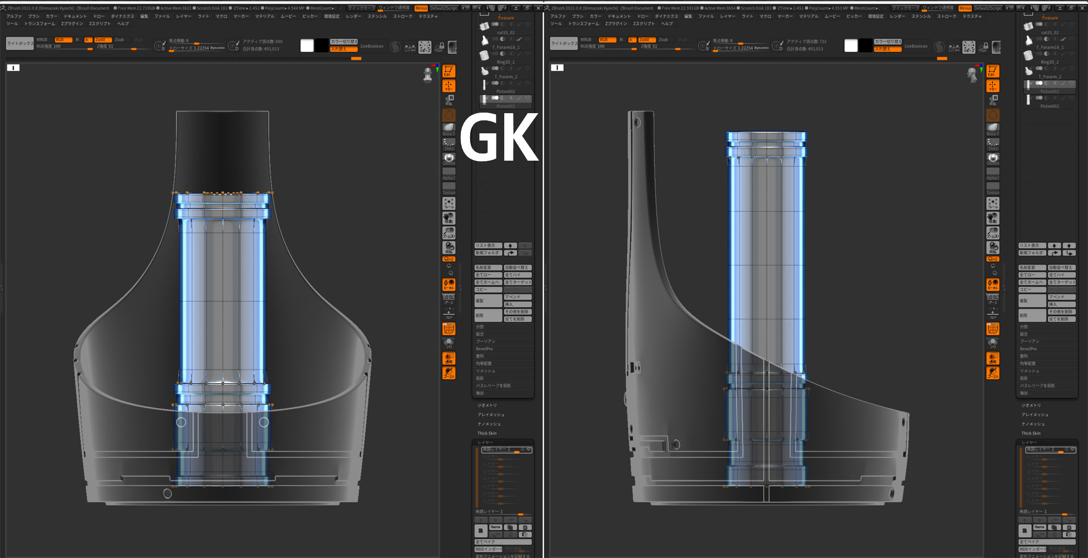
Task: Open the レイヤー menu in left window
Action: tap(183, 17)
